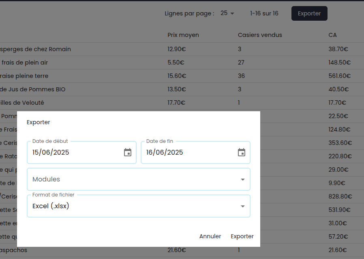Image resolution: width=364 pixels, height=259 pixels.
Task: Open the calendar picker for Date de fin
Action: click(242, 153)
